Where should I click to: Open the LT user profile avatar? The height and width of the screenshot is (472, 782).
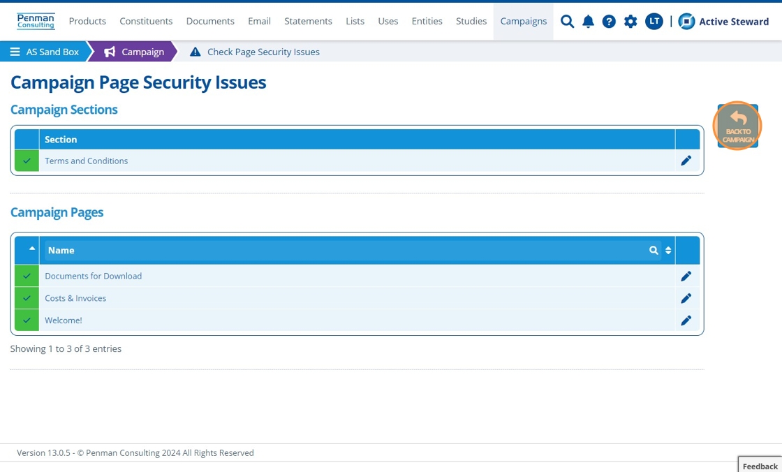coord(654,22)
